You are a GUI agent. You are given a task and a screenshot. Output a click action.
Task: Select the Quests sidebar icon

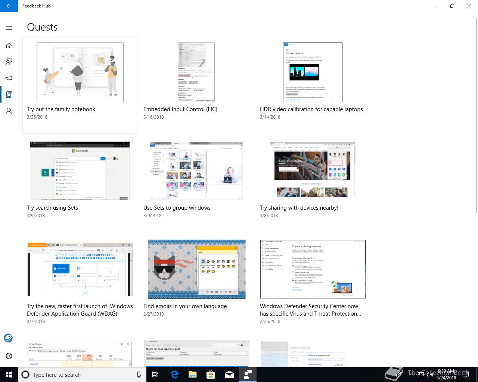9,95
